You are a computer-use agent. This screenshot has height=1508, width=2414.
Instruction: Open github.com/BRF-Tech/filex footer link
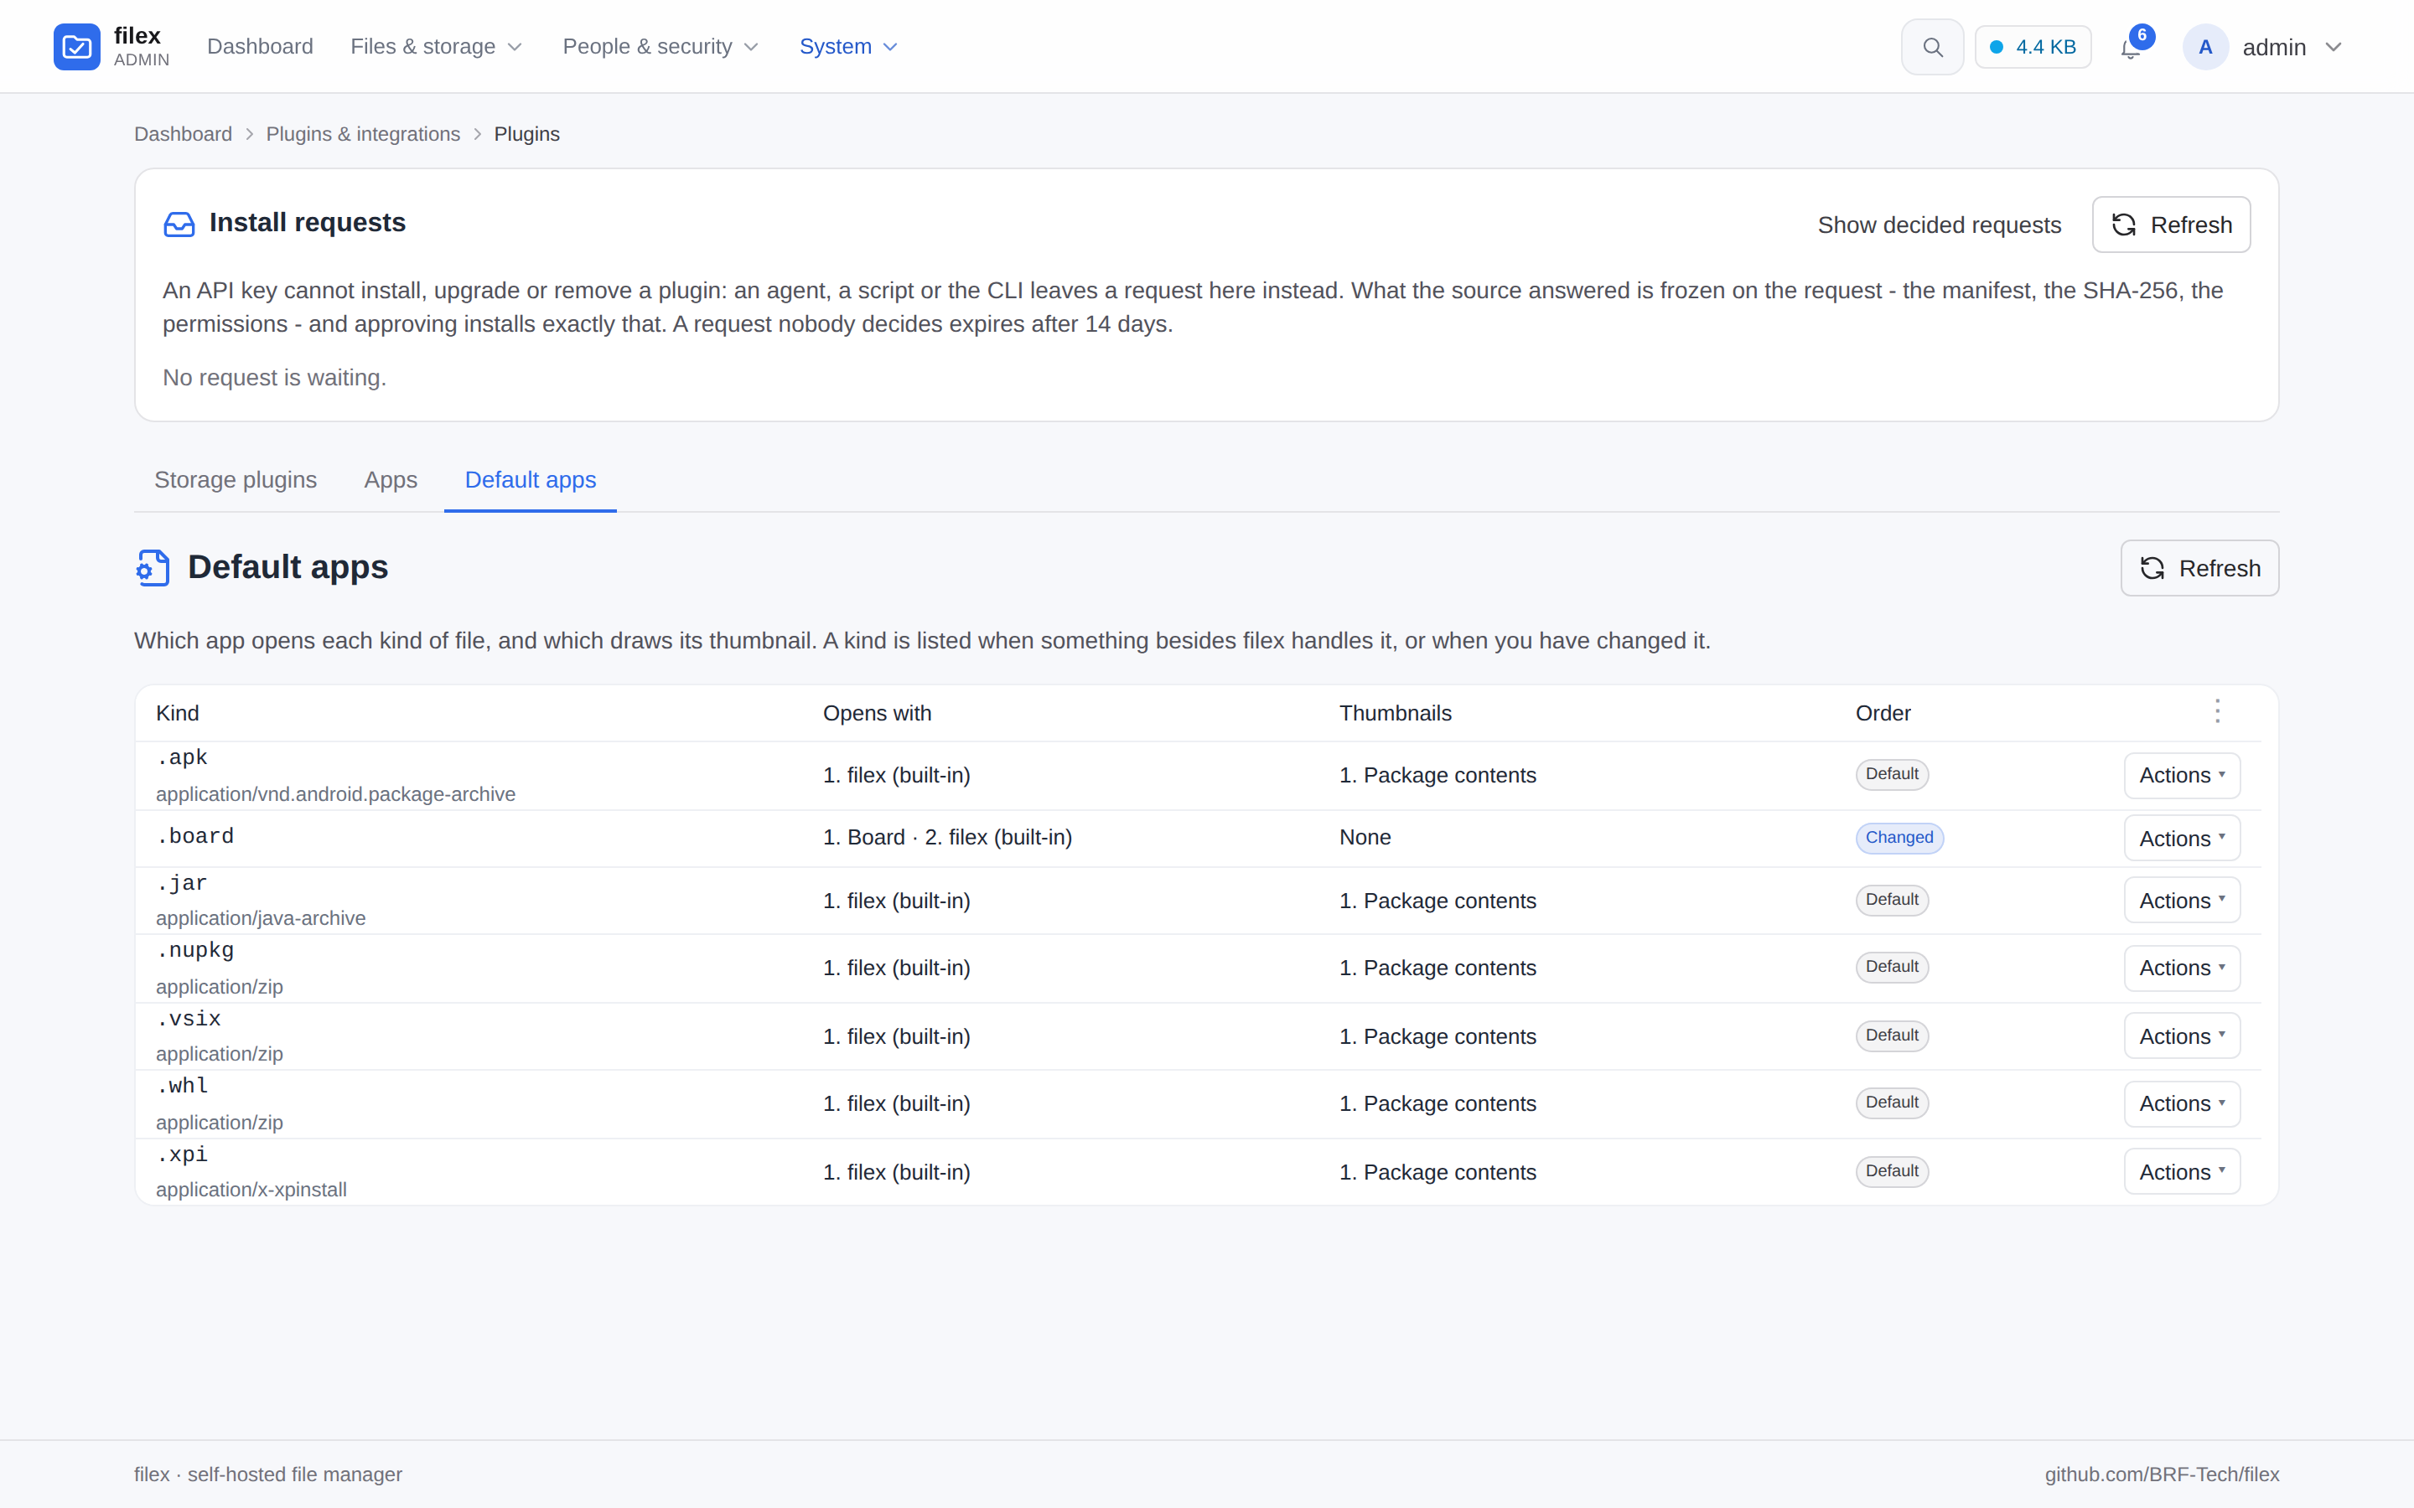(2162, 1474)
